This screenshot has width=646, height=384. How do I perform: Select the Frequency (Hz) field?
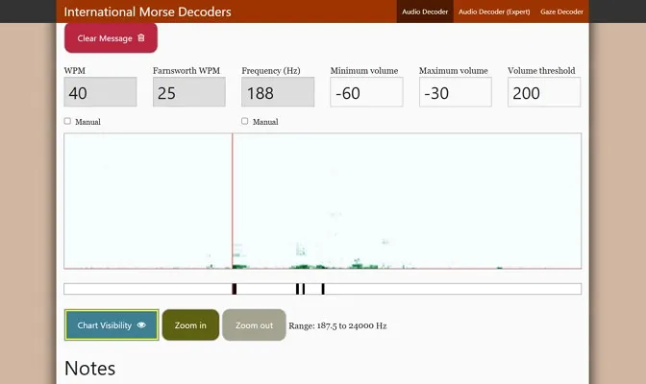(x=278, y=92)
